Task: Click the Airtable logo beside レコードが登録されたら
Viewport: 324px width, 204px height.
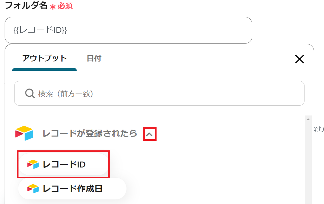Action: point(24,133)
